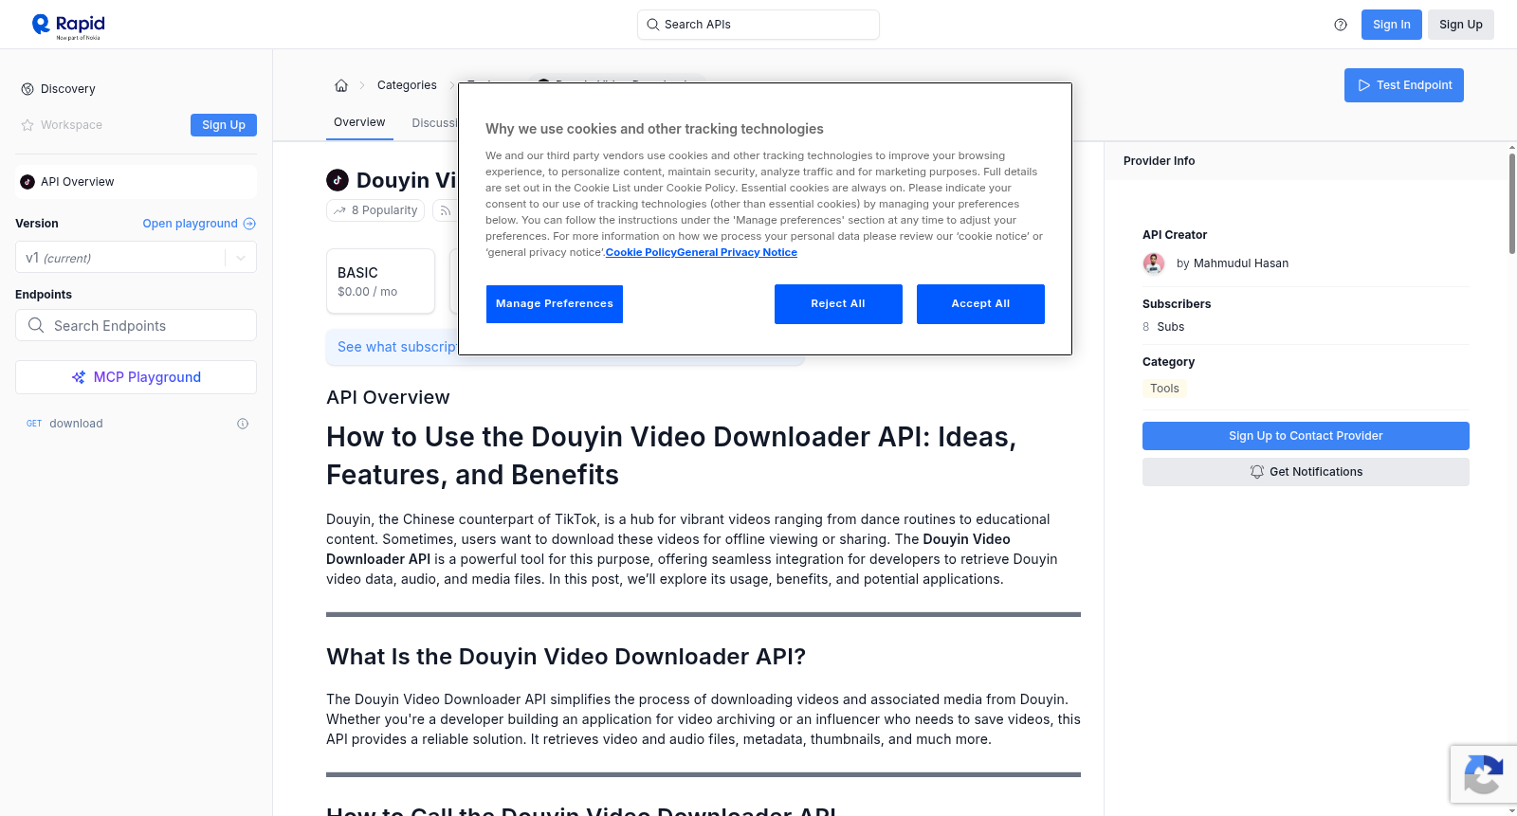Focus the Search APIs field
The width and height of the screenshot is (1517, 816).
[758, 25]
